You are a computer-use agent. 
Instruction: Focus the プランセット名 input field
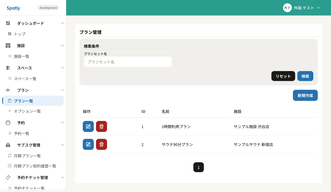coord(128,62)
